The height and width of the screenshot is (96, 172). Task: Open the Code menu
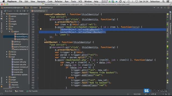50,1
